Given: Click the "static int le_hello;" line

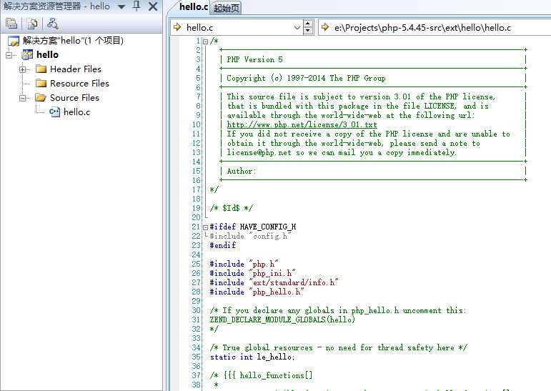Looking at the screenshot, I should tap(252, 357).
